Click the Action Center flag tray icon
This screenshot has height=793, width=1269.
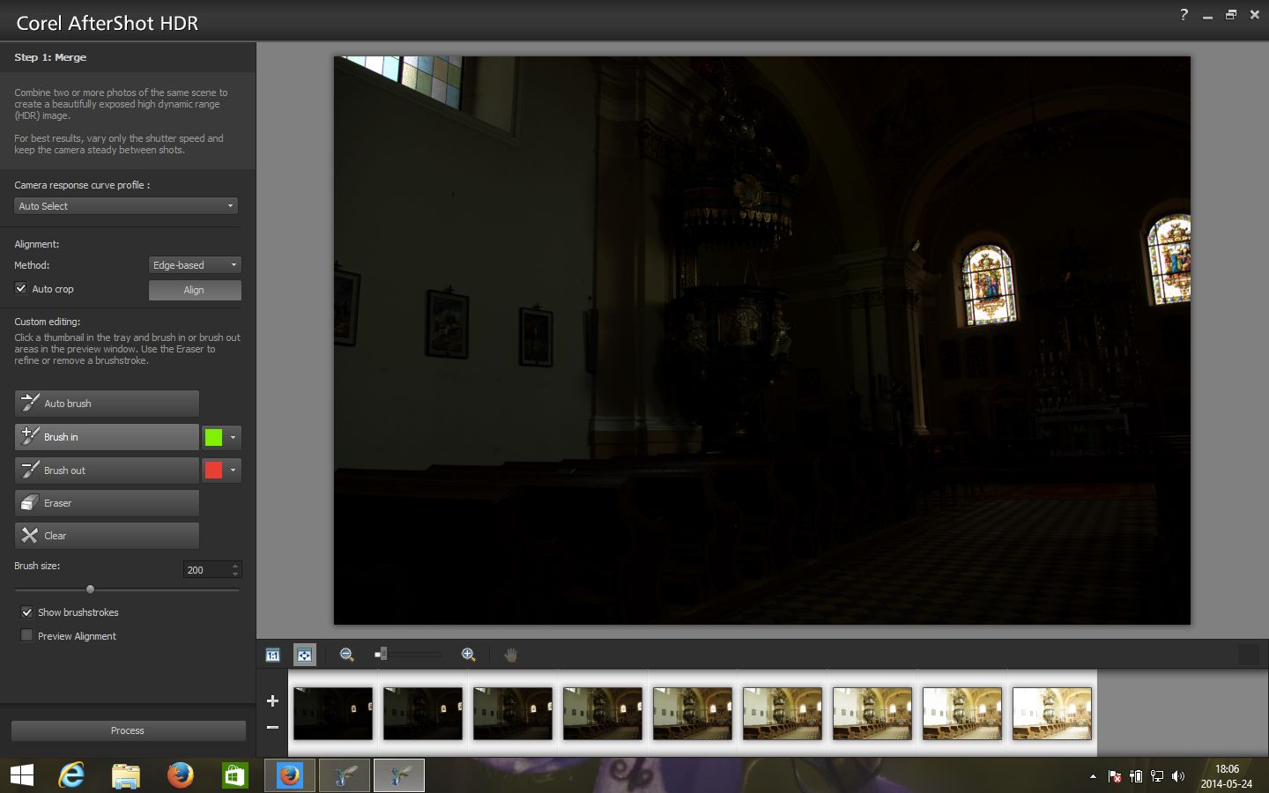(x=1115, y=776)
